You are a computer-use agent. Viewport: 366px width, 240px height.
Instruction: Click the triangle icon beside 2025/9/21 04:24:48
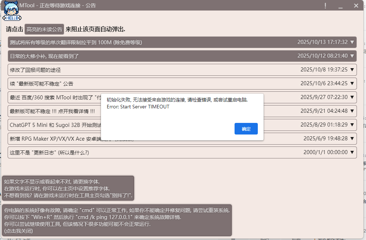pyautogui.click(x=352, y=111)
